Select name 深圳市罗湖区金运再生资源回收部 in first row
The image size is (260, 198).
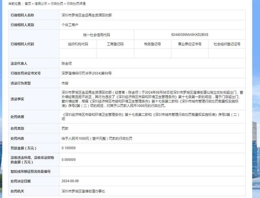[87, 15]
